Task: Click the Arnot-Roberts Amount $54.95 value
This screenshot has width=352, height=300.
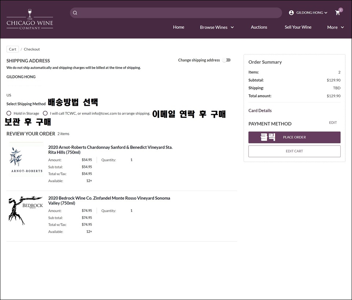Action: click(87, 160)
